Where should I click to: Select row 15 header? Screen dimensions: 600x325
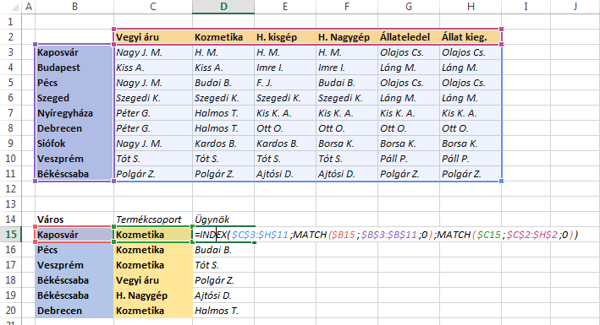(11, 235)
